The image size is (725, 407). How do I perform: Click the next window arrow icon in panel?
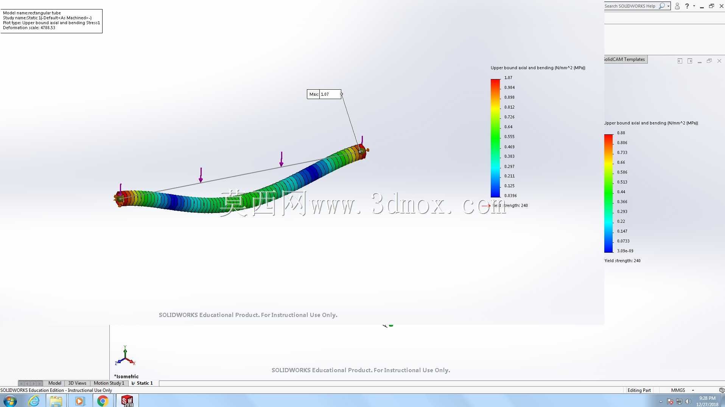(x=690, y=61)
